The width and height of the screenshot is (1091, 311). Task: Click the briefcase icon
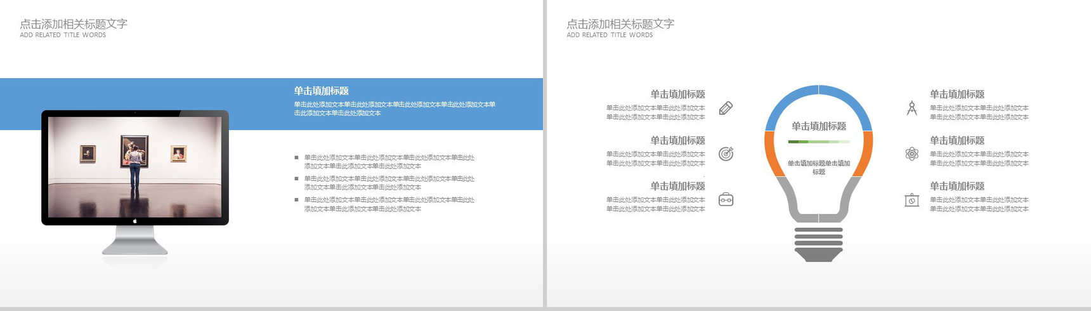pyautogui.click(x=726, y=200)
